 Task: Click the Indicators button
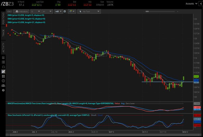tap(21, 12)
